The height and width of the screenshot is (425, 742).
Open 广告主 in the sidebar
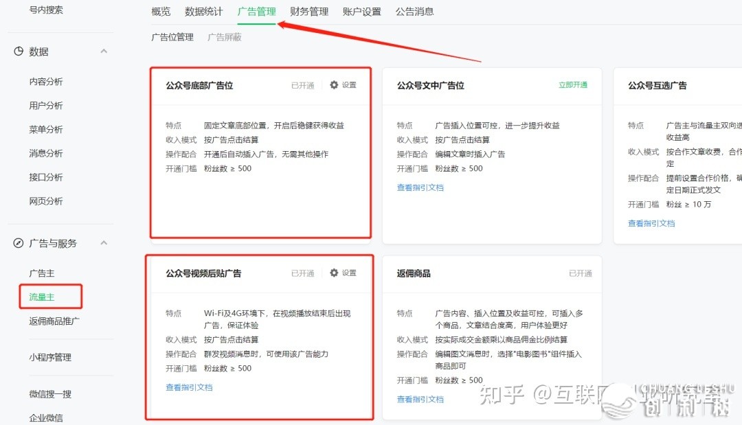(42, 273)
